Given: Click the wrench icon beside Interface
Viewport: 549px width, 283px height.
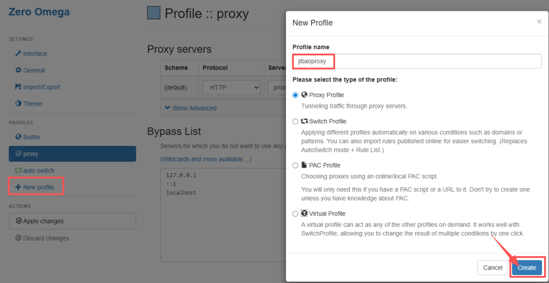Looking at the screenshot, I should 18,54.
